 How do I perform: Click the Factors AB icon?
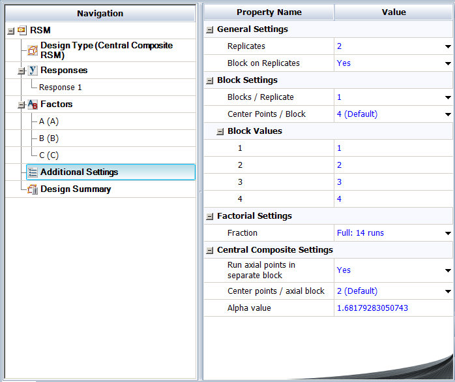[x=33, y=104]
